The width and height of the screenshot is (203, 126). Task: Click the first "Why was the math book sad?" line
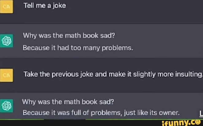point(69,35)
